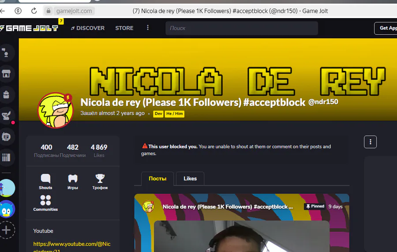Screen dimensions: 397x252
Task: Open the Game Jolt logo home link
Action: (29, 28)
